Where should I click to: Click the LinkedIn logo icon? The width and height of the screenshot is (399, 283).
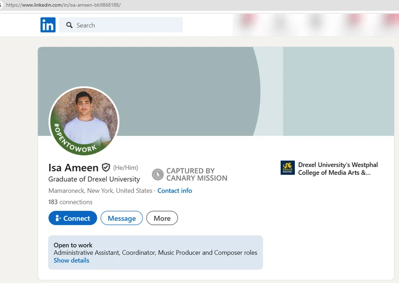(48, 25)
